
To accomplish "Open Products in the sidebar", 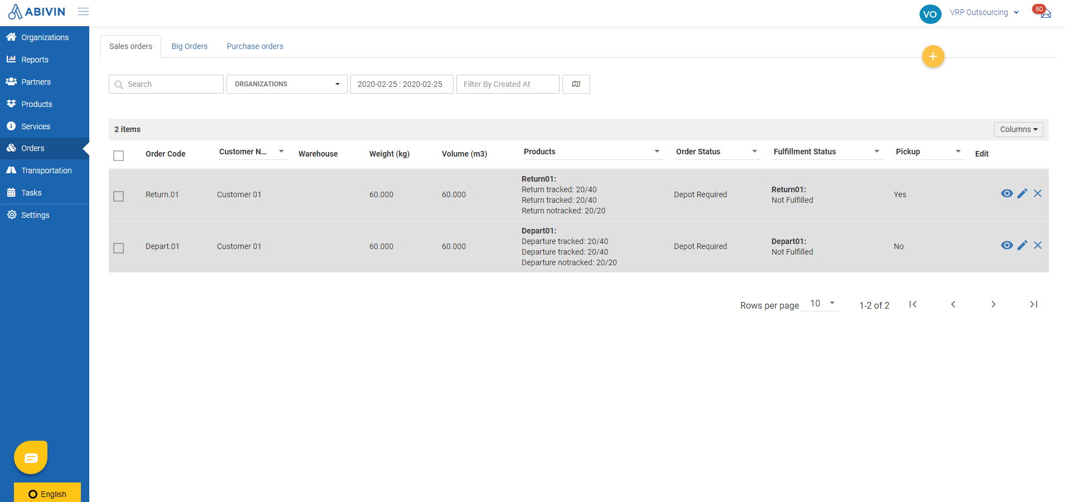I will (45, 104).
